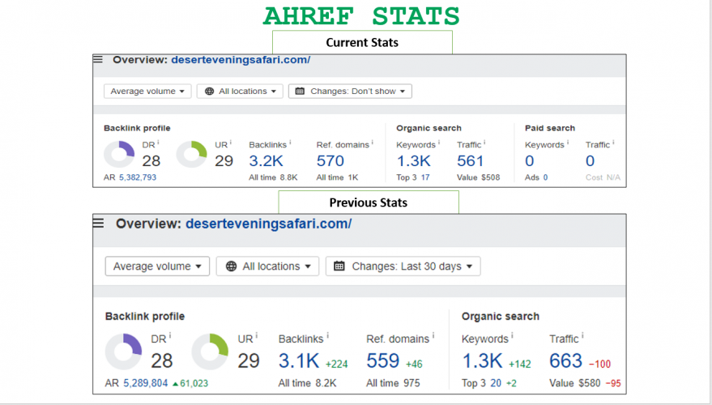This screenshot has height=405, width=712.
Task: Click info icon next to UR in Previous Stats
Action: [257, 336]
